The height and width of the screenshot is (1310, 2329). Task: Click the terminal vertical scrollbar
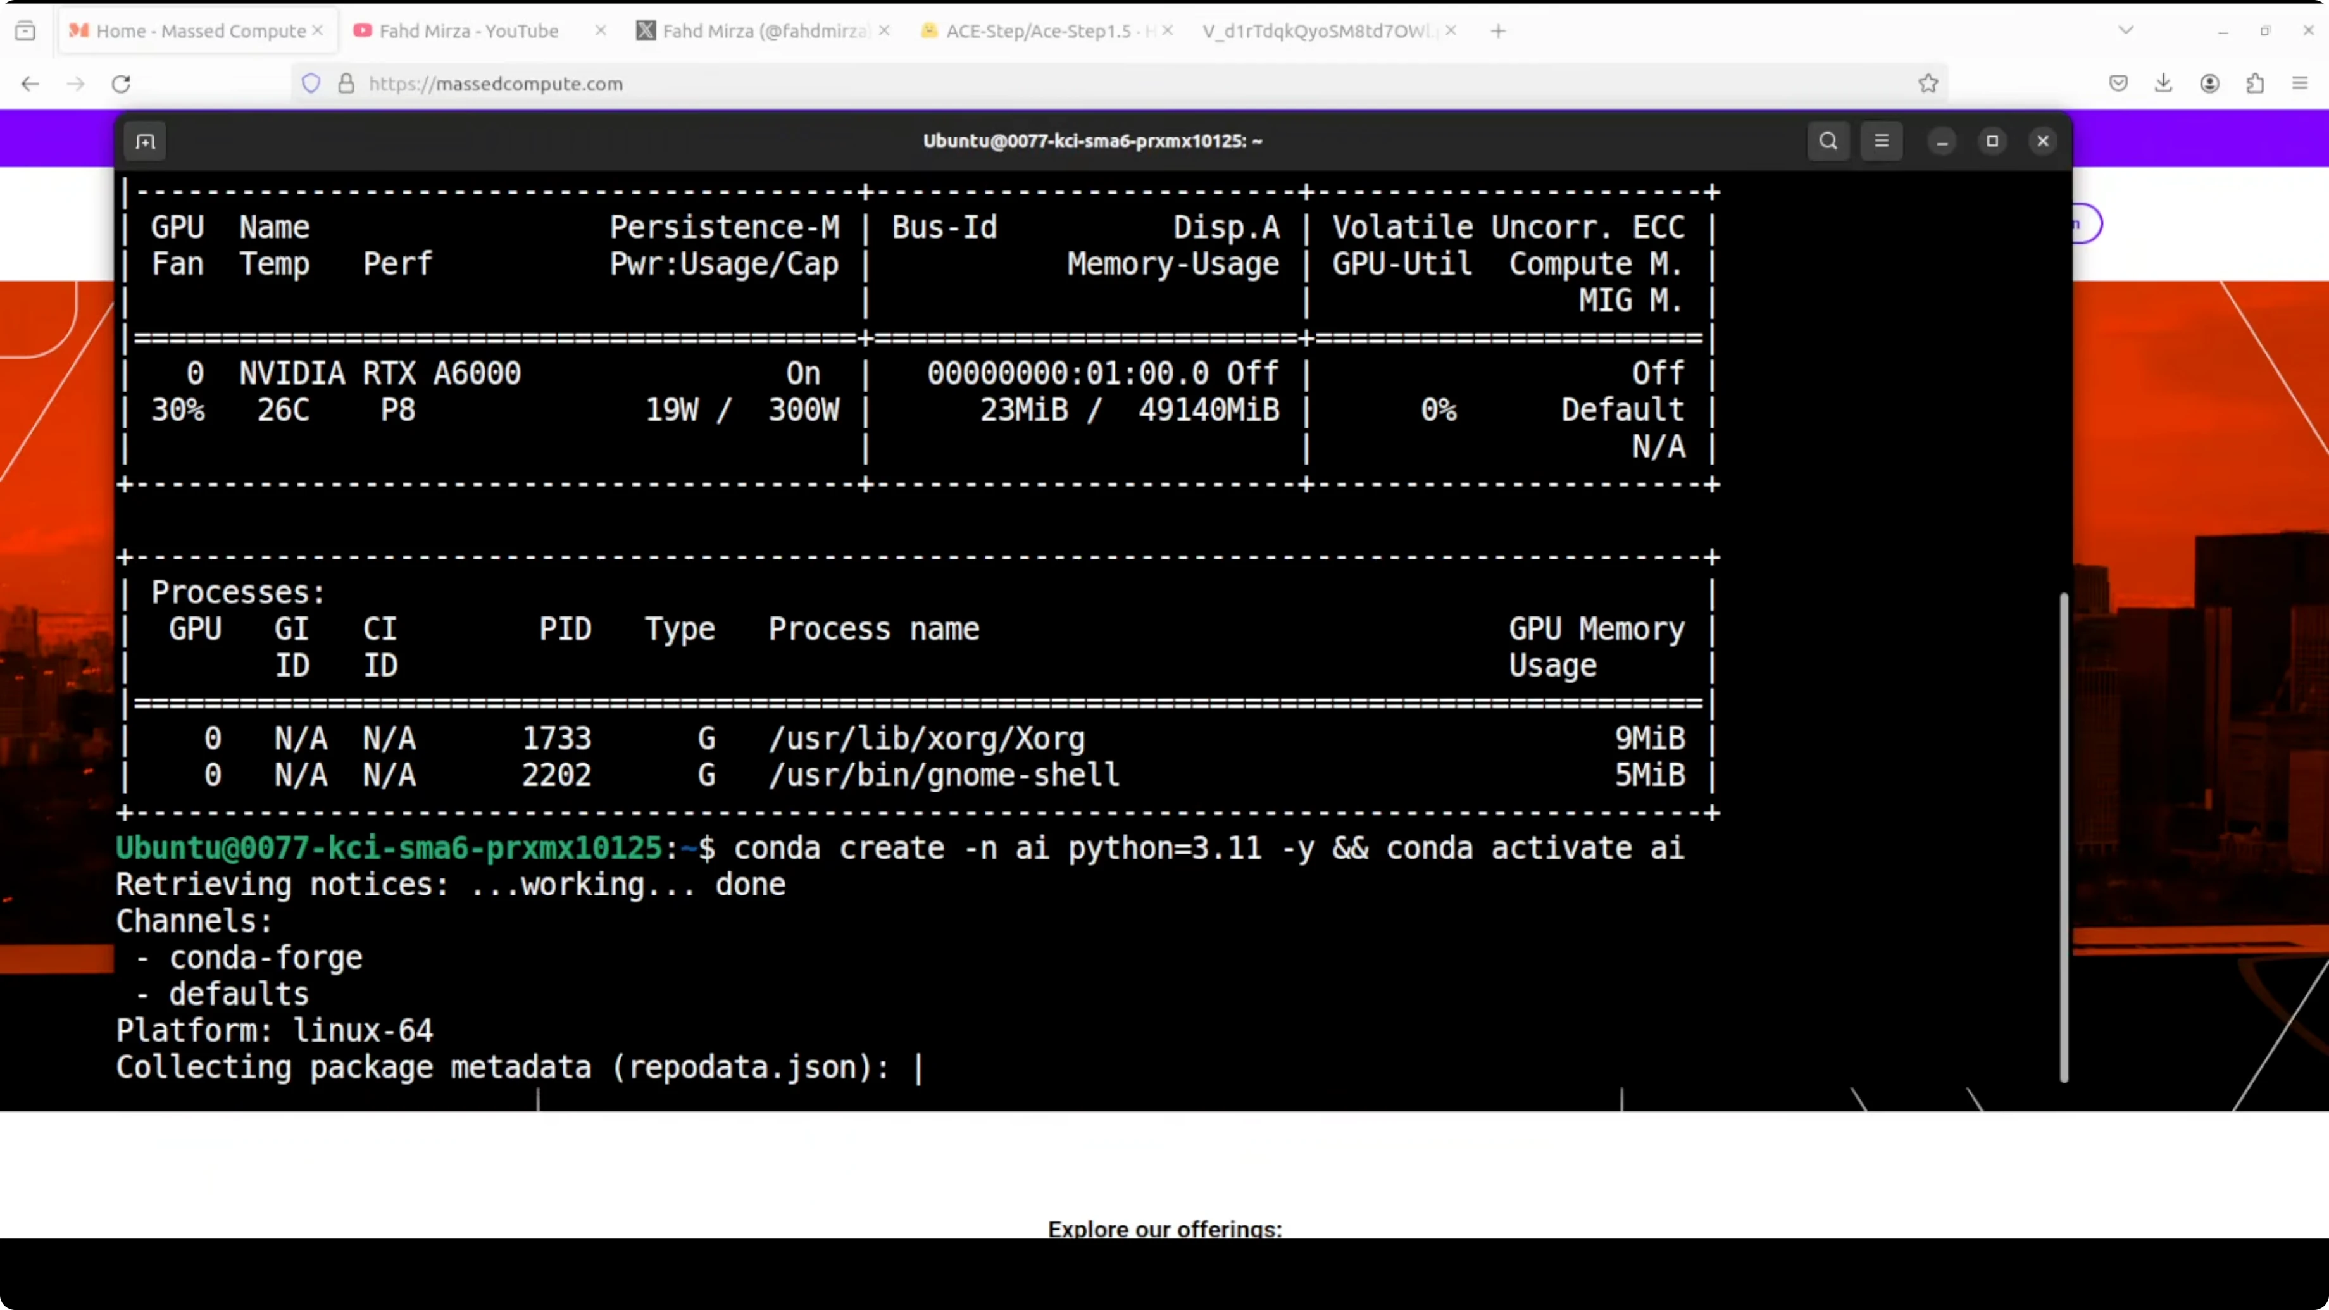2063,836
